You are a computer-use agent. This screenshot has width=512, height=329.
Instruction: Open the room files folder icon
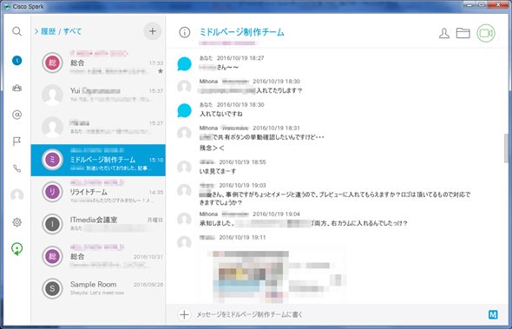463,33
